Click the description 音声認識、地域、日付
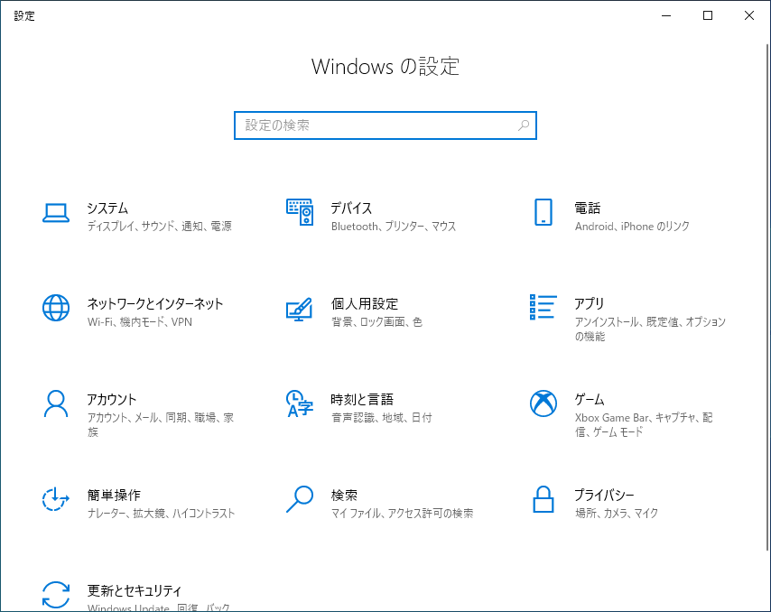The width and height of the screenshot is (771, 612). (382, 417)
